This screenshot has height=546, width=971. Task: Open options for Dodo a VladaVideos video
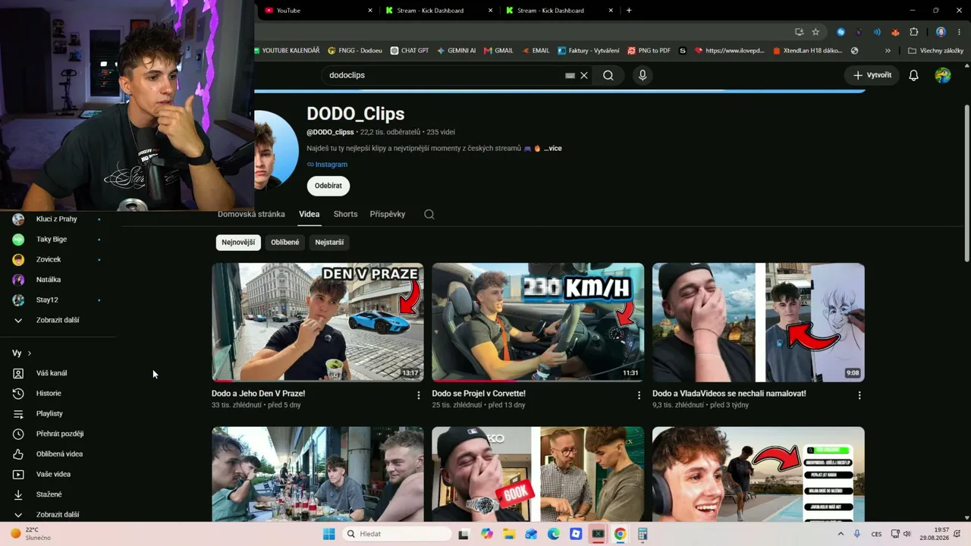(859, 395)
